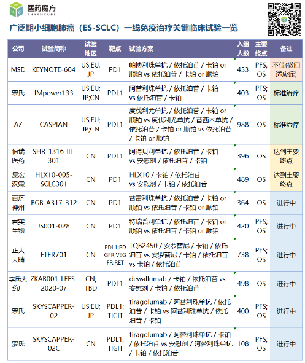Click the green 标准治疗 cell for IMpower133
Viewport: 305px width, 363px height.
click(286, 93)
